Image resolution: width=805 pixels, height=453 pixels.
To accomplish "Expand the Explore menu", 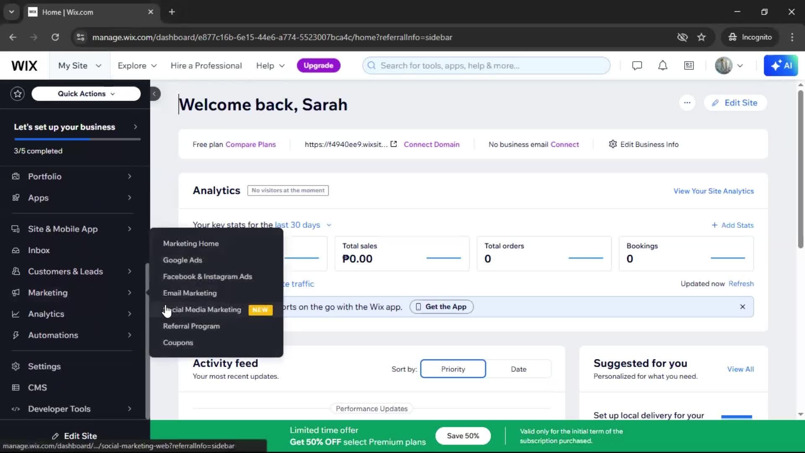I will [x=137, y=65].
